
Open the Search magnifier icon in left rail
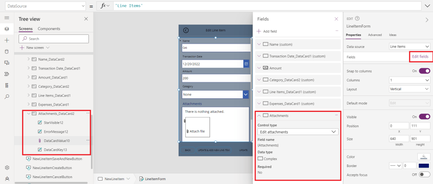6,97
